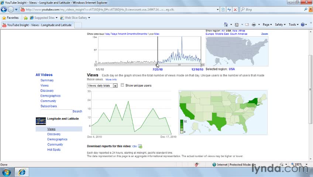
Task: Toggle Compatibility View icon in address bar
Action: click(223, 9)
